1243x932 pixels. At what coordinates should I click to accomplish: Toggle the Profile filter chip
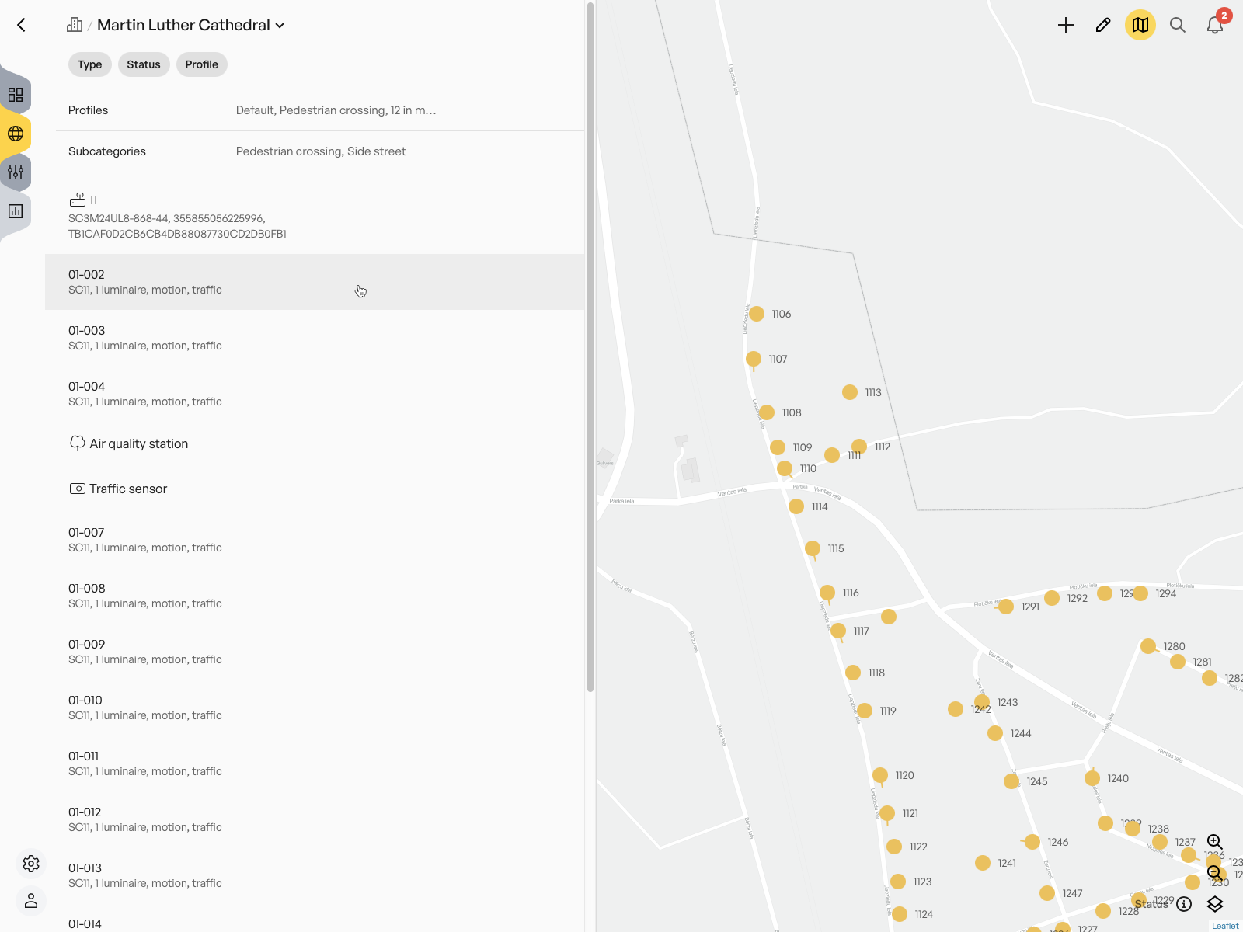pos(201,64)
